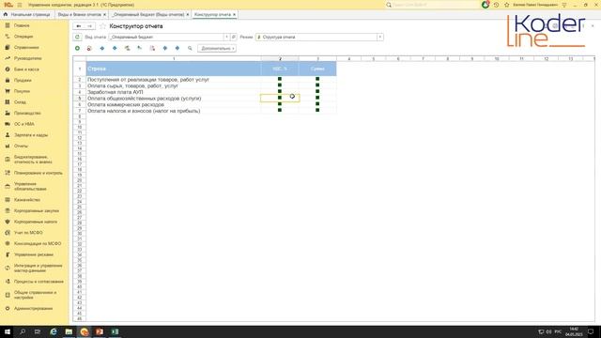Image resolution: width=601 pixels, height=338 pixels.
Task: Open Бюджетирование, отчетность и анализ section
Action: coord(33,160)
